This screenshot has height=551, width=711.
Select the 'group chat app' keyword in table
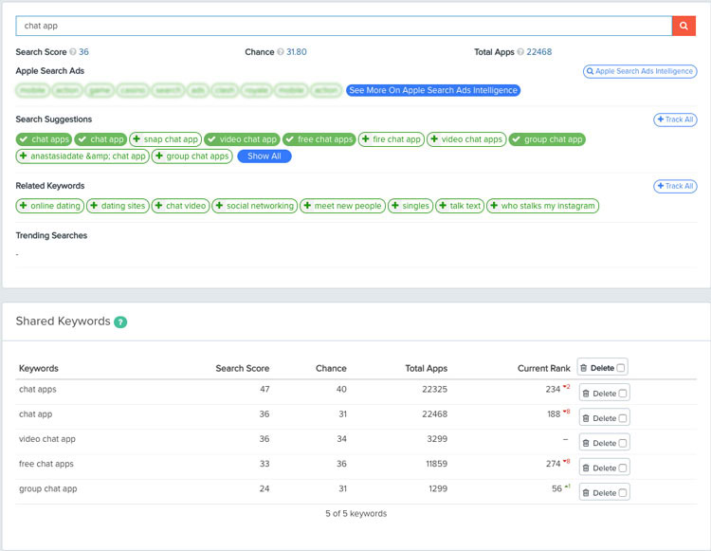pyautogui.click(x=48, y=488)
